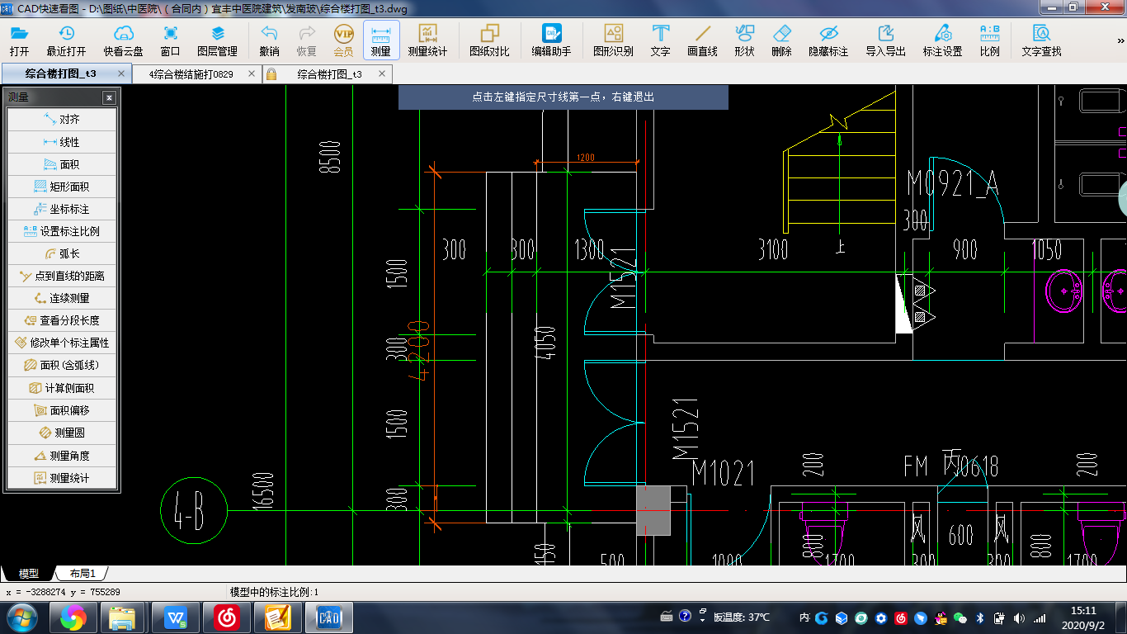Click 设置标注比例 in measure panel
This screenshot has height=634, width=1127.
pyautogui.click(x=62, y=231)
